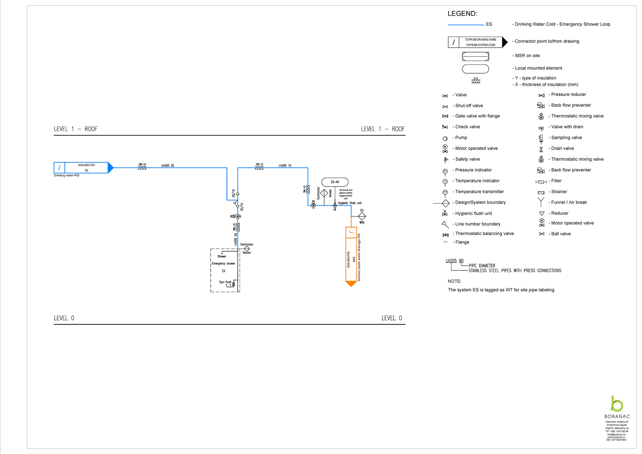Viewport: 642px width, 454px height.
Task: Click the blue ES line sample in legend
Action: pos(466,25)
